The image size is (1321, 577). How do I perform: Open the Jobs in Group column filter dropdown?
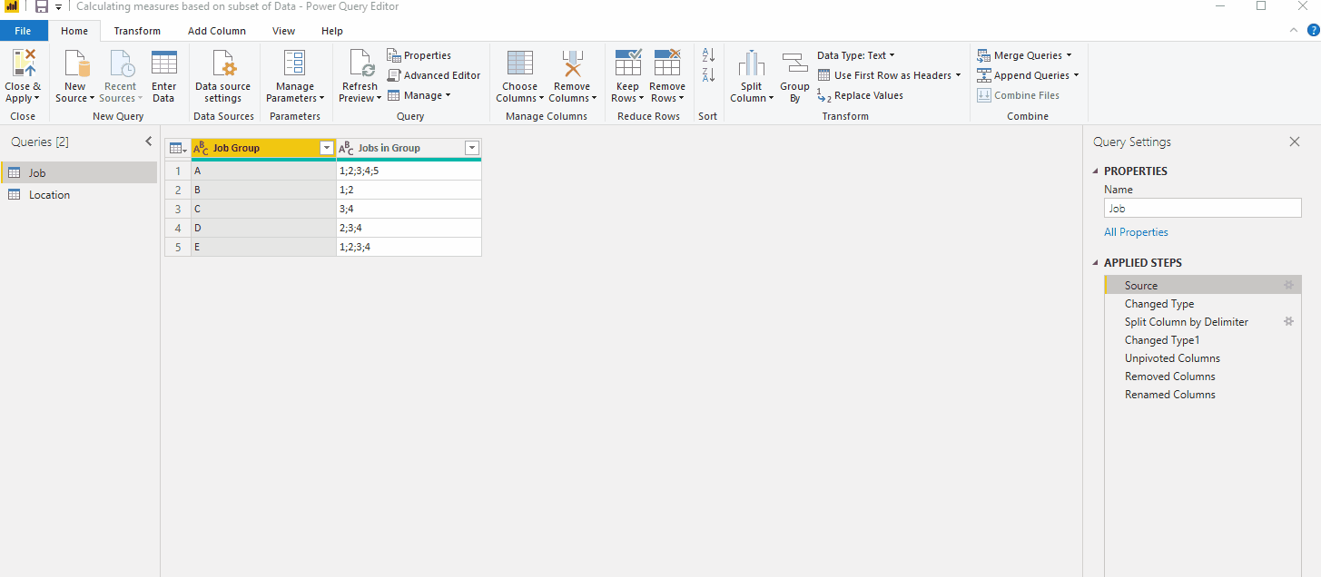click(x=471, y=148)
